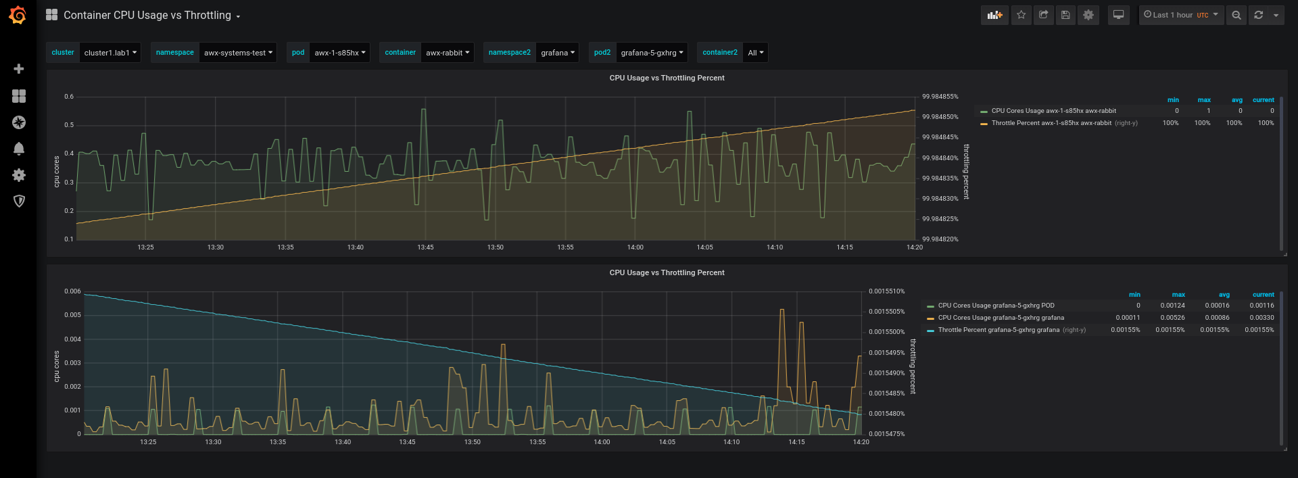Sort top legend by avg column
Screen dimensions: 1298x478
pos(1237,100)
